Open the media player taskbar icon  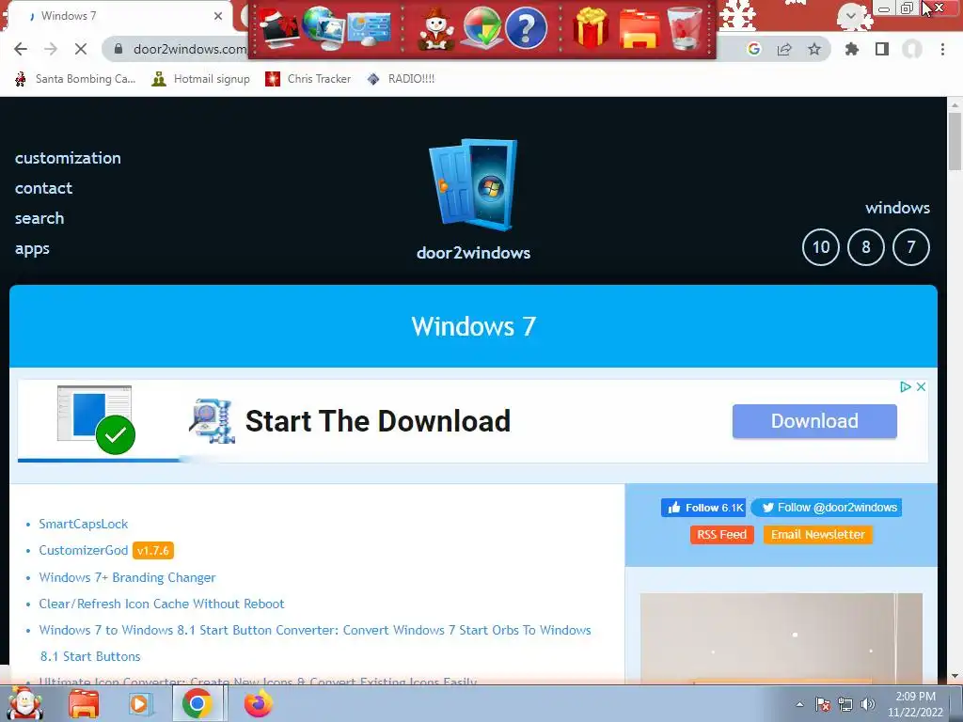point(139,703)
